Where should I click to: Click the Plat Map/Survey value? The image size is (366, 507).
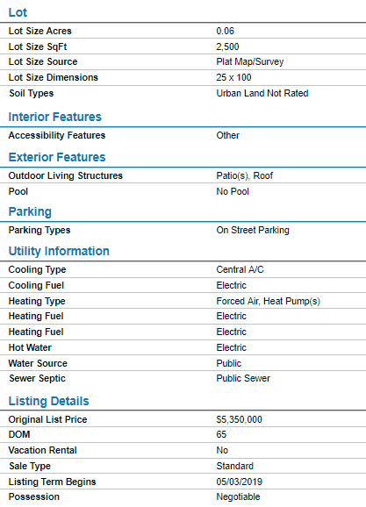coord(250,61)
